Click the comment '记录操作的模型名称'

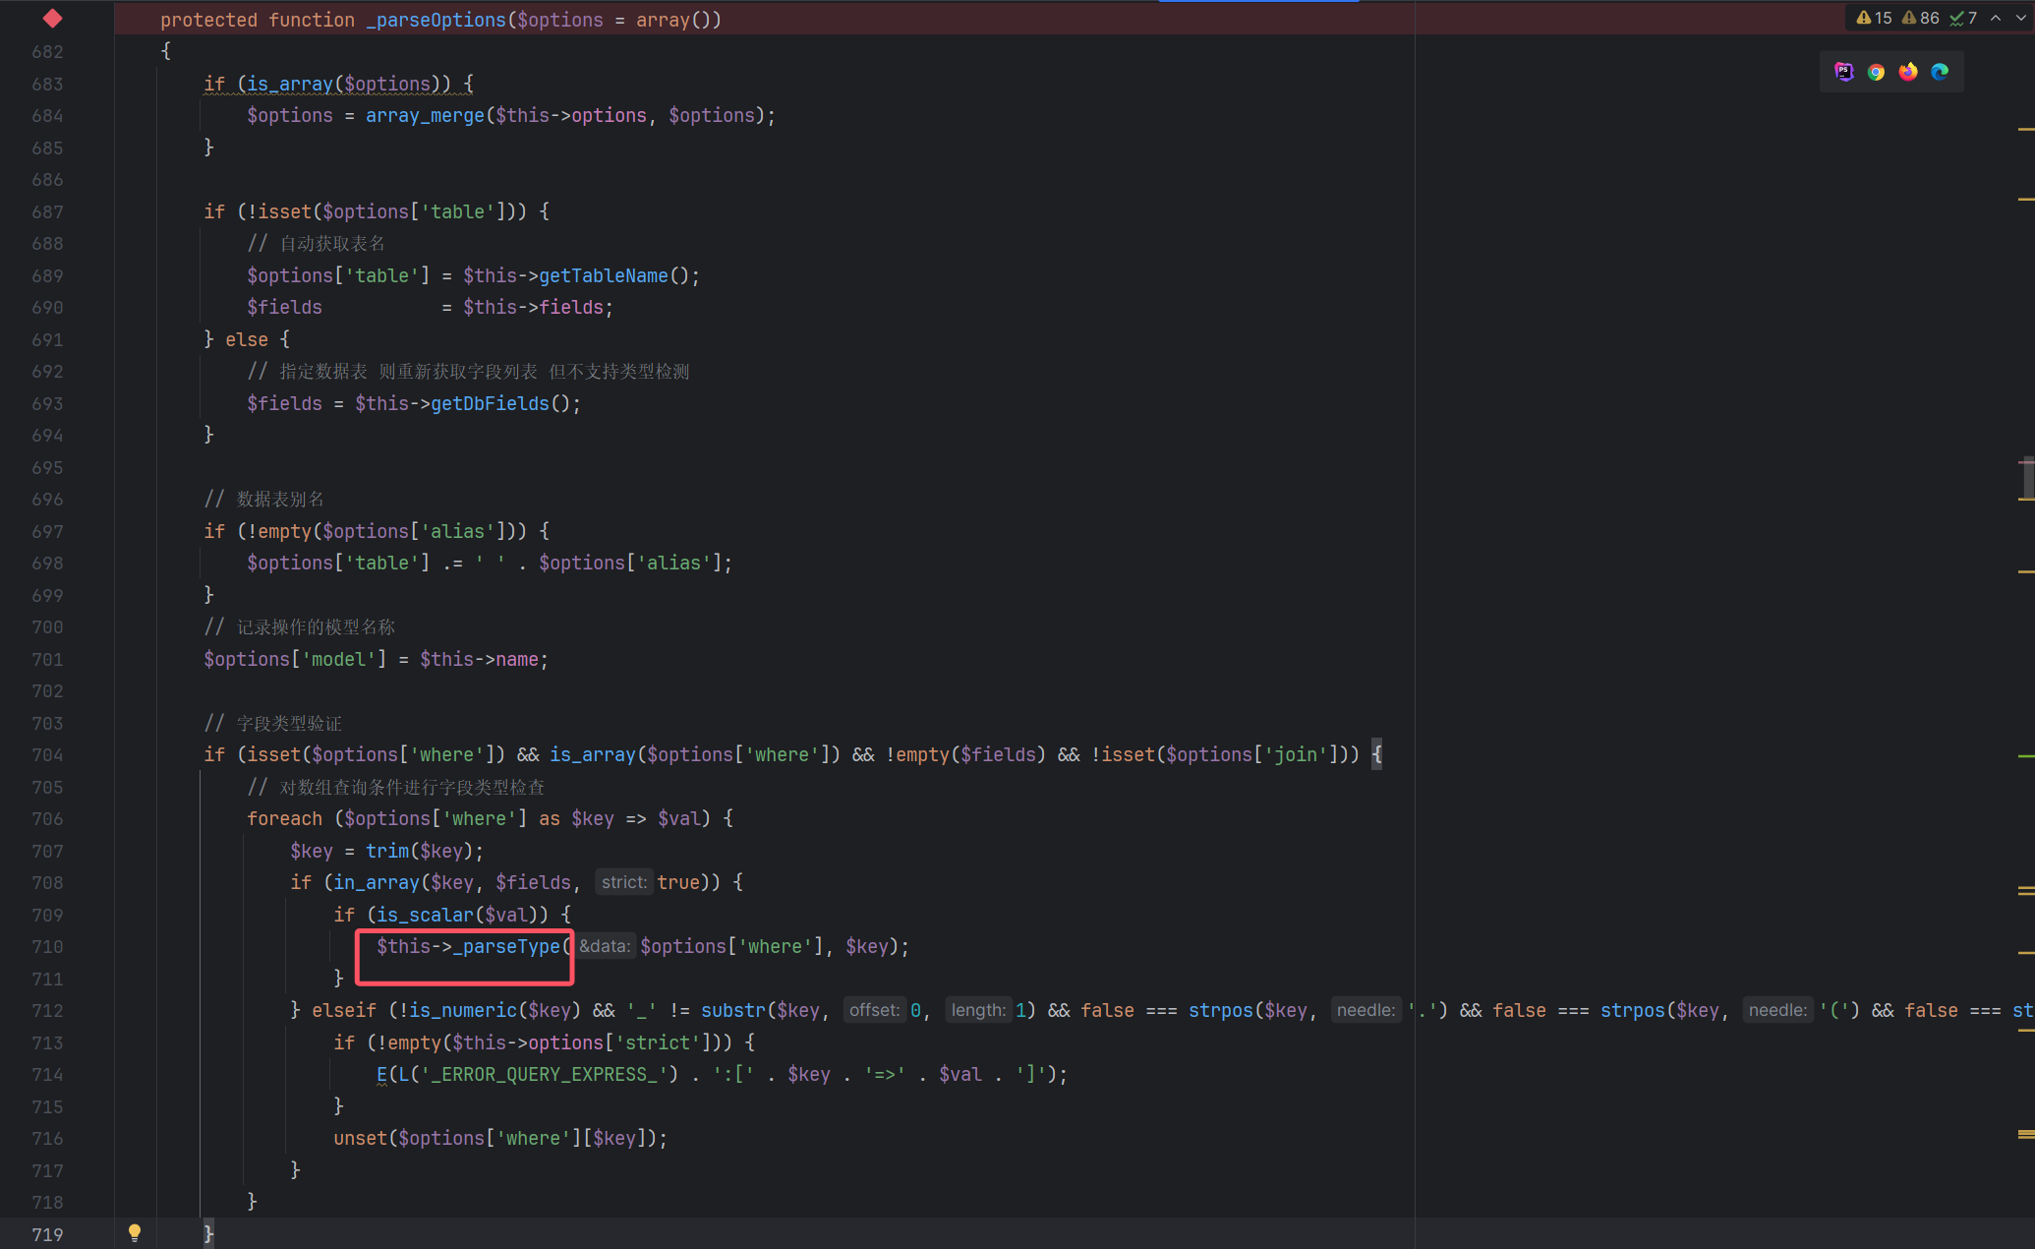(316, 626)
